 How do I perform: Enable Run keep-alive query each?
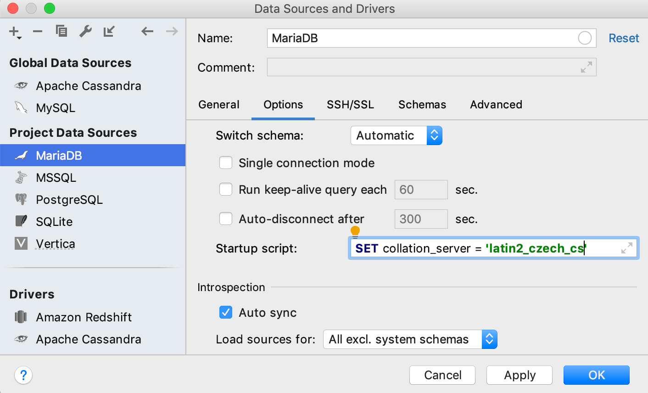point(226,190)
